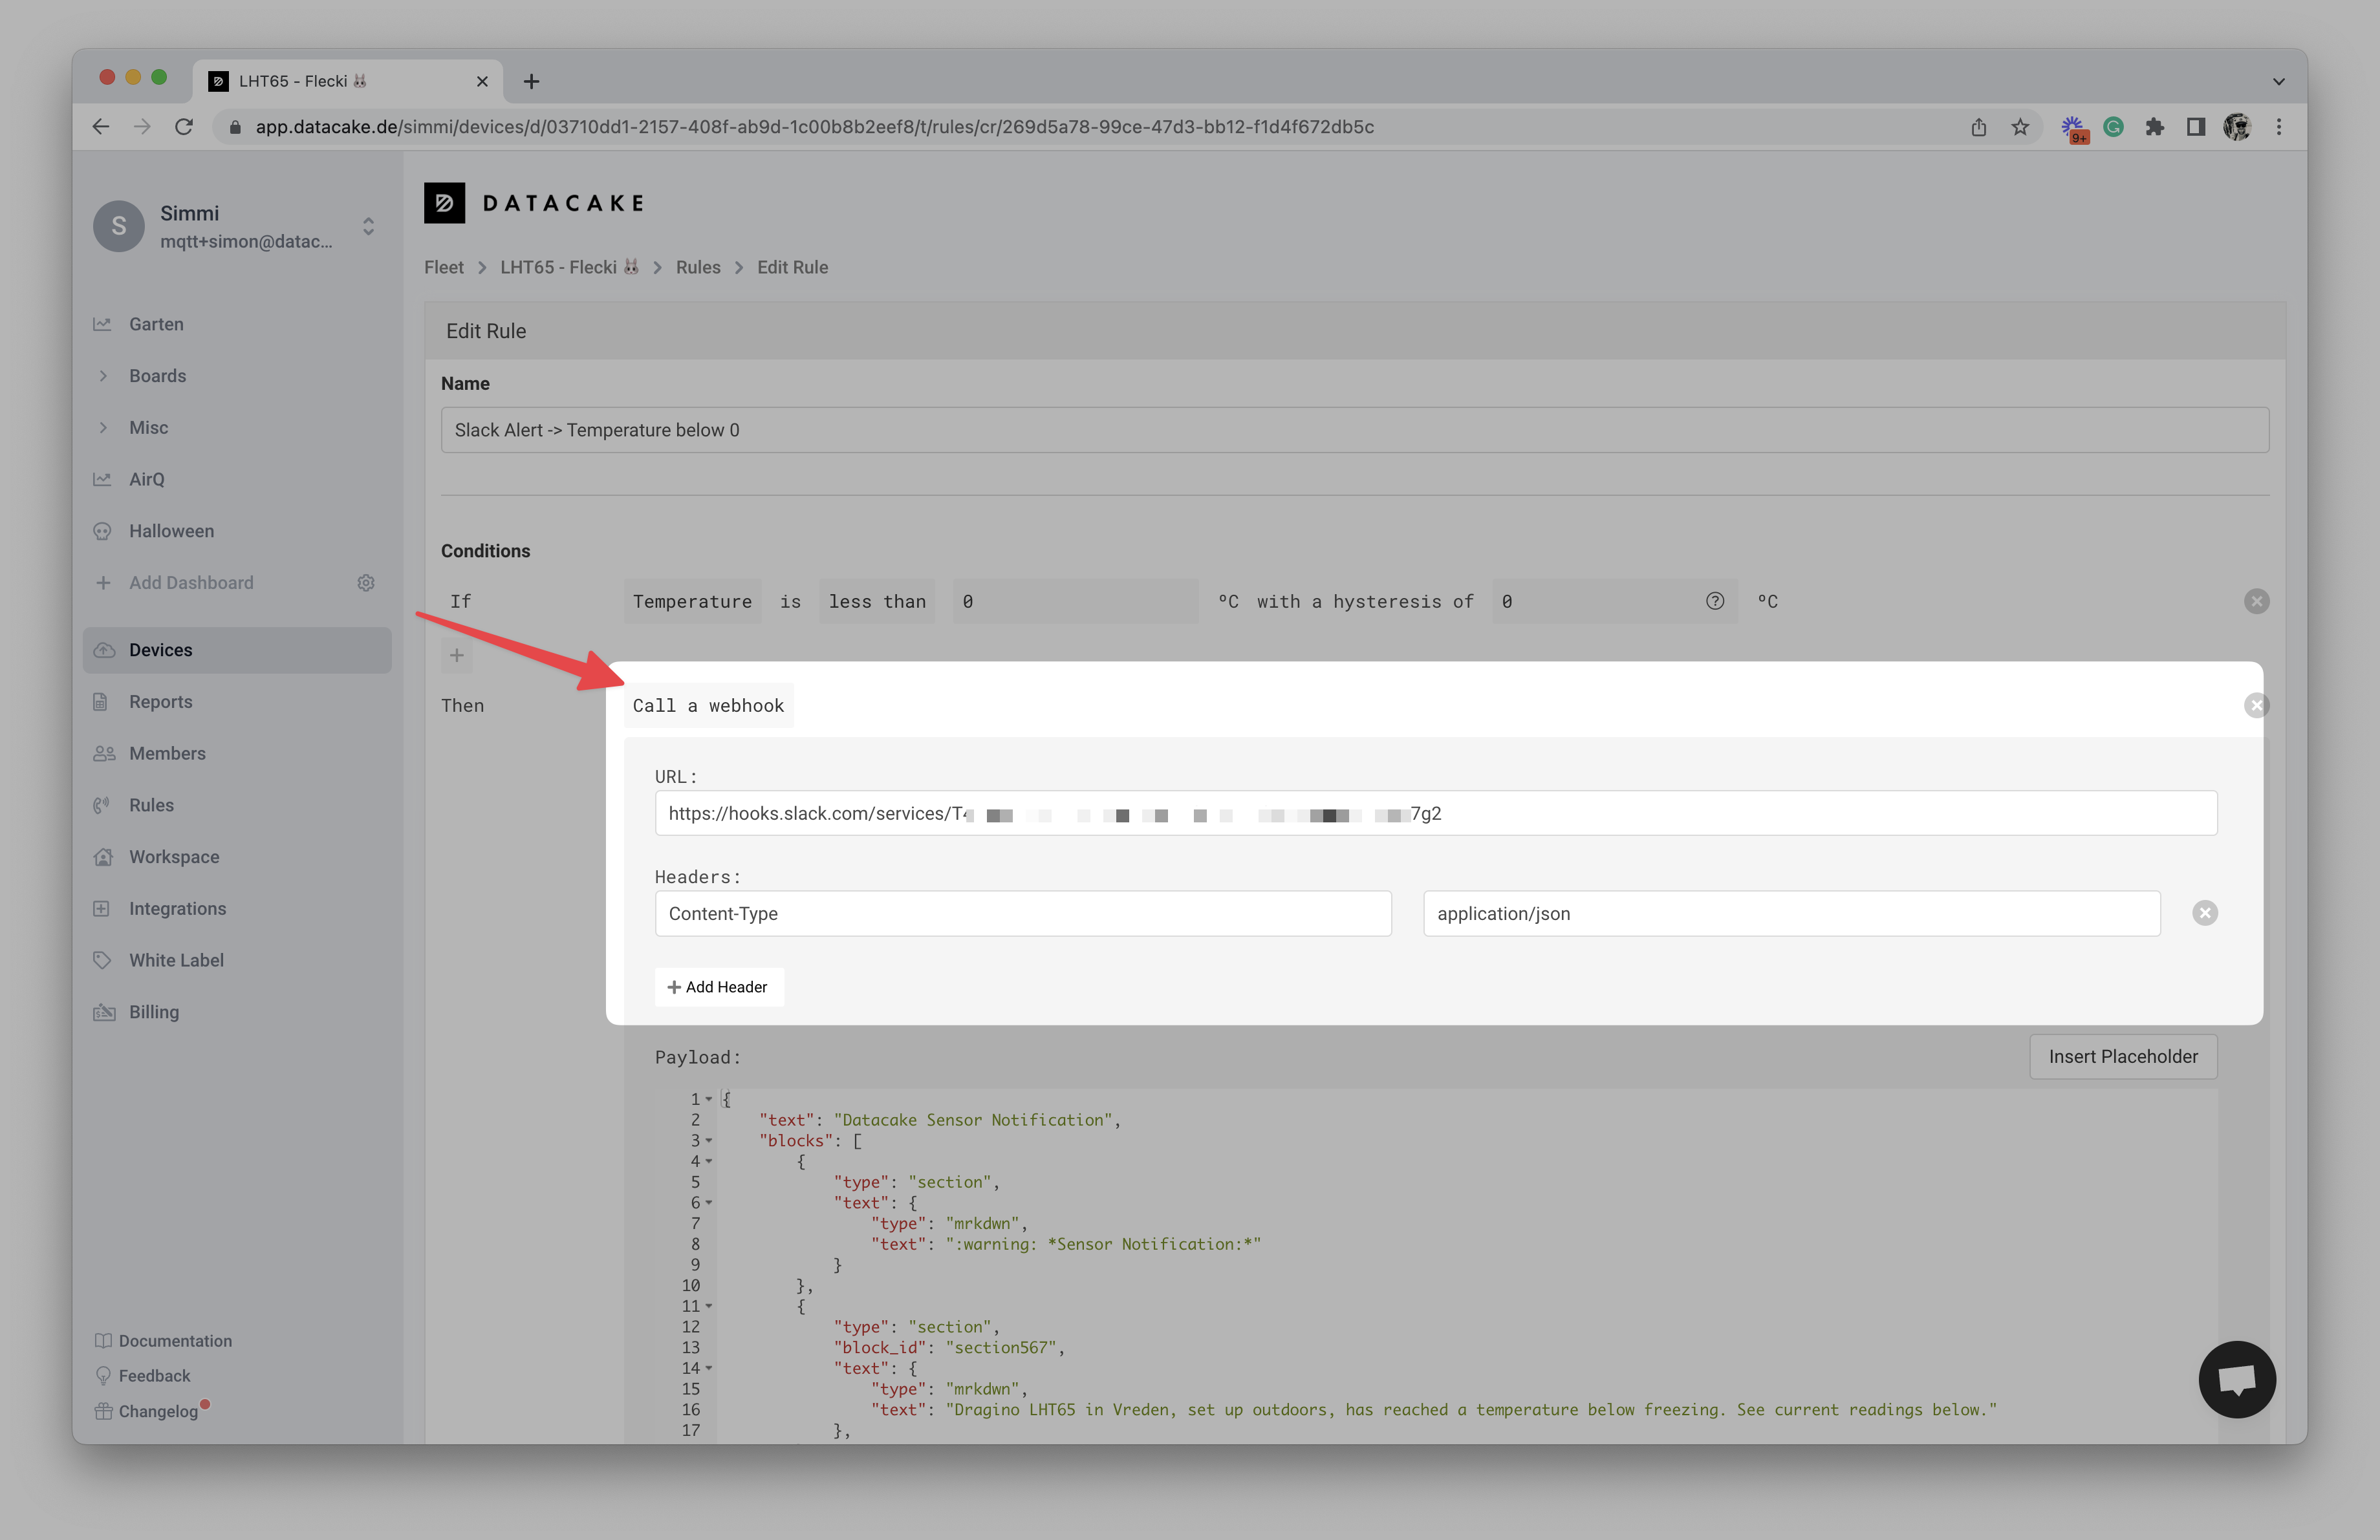Viewport: 2380px width, 1540px height.
Task: Reload the page
Action: tap(184, 127)
